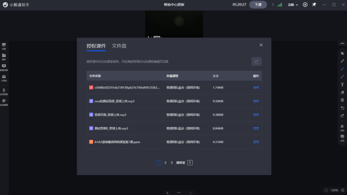Click the 帮助中心更新 title text
The width and height of the screenshot is (347, 195).
pos(174,4)
